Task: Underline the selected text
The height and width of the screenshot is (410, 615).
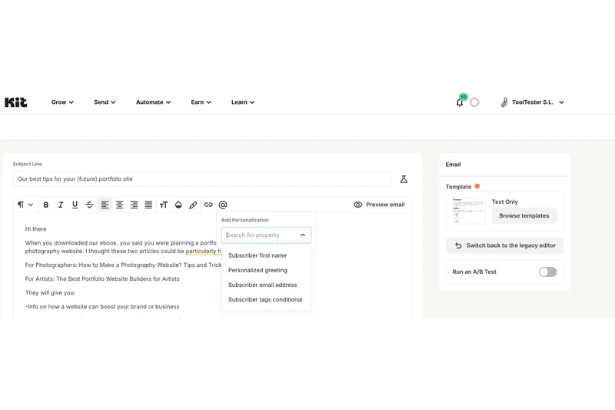Action: coord(75,205)
